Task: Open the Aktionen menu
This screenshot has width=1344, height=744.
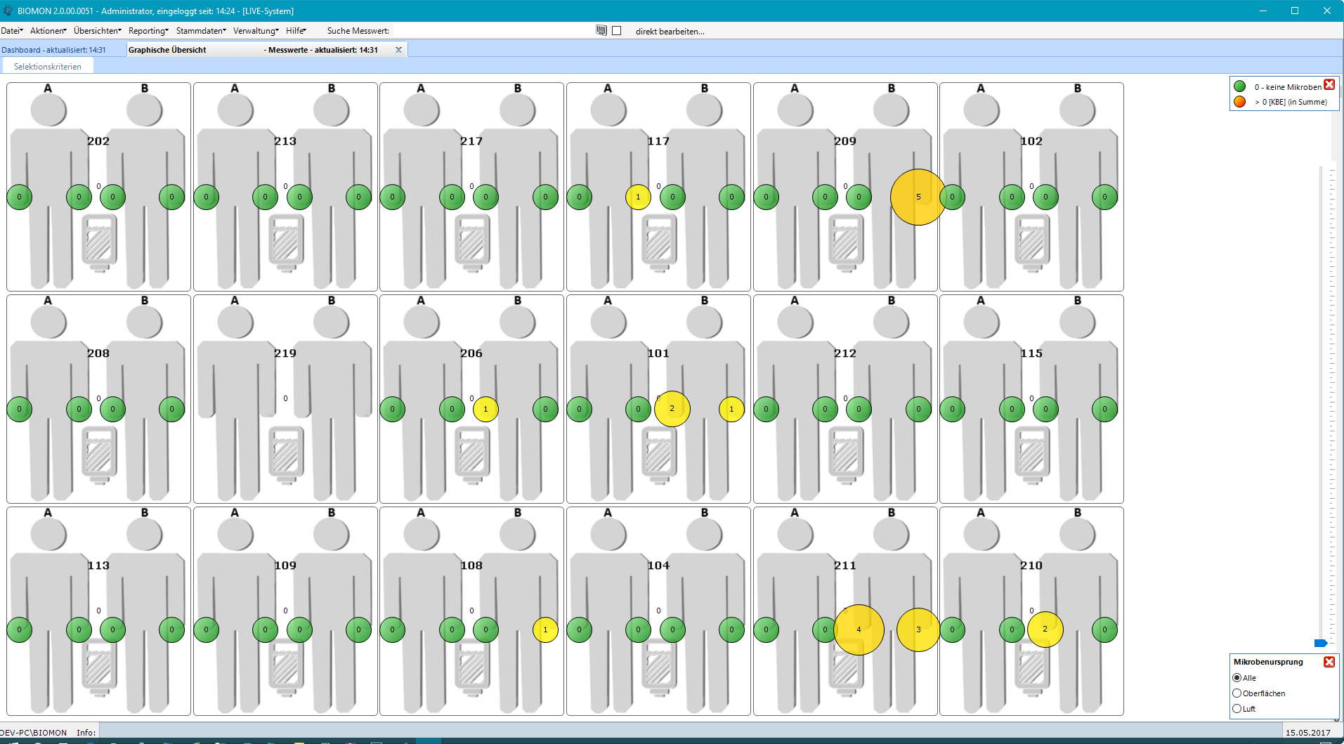Action: click(48, 31)
